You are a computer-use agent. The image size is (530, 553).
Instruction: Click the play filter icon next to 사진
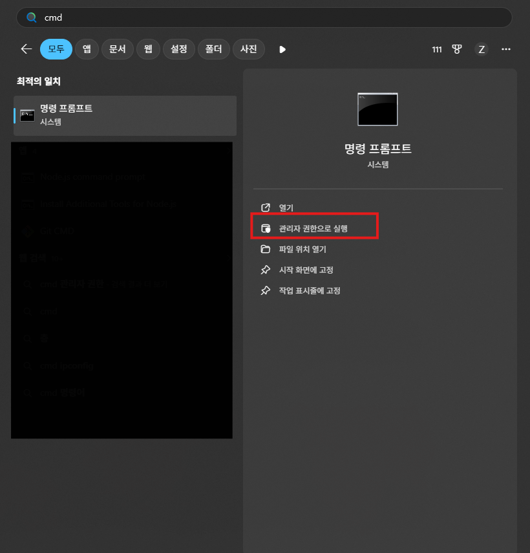(x=282, y=49)
